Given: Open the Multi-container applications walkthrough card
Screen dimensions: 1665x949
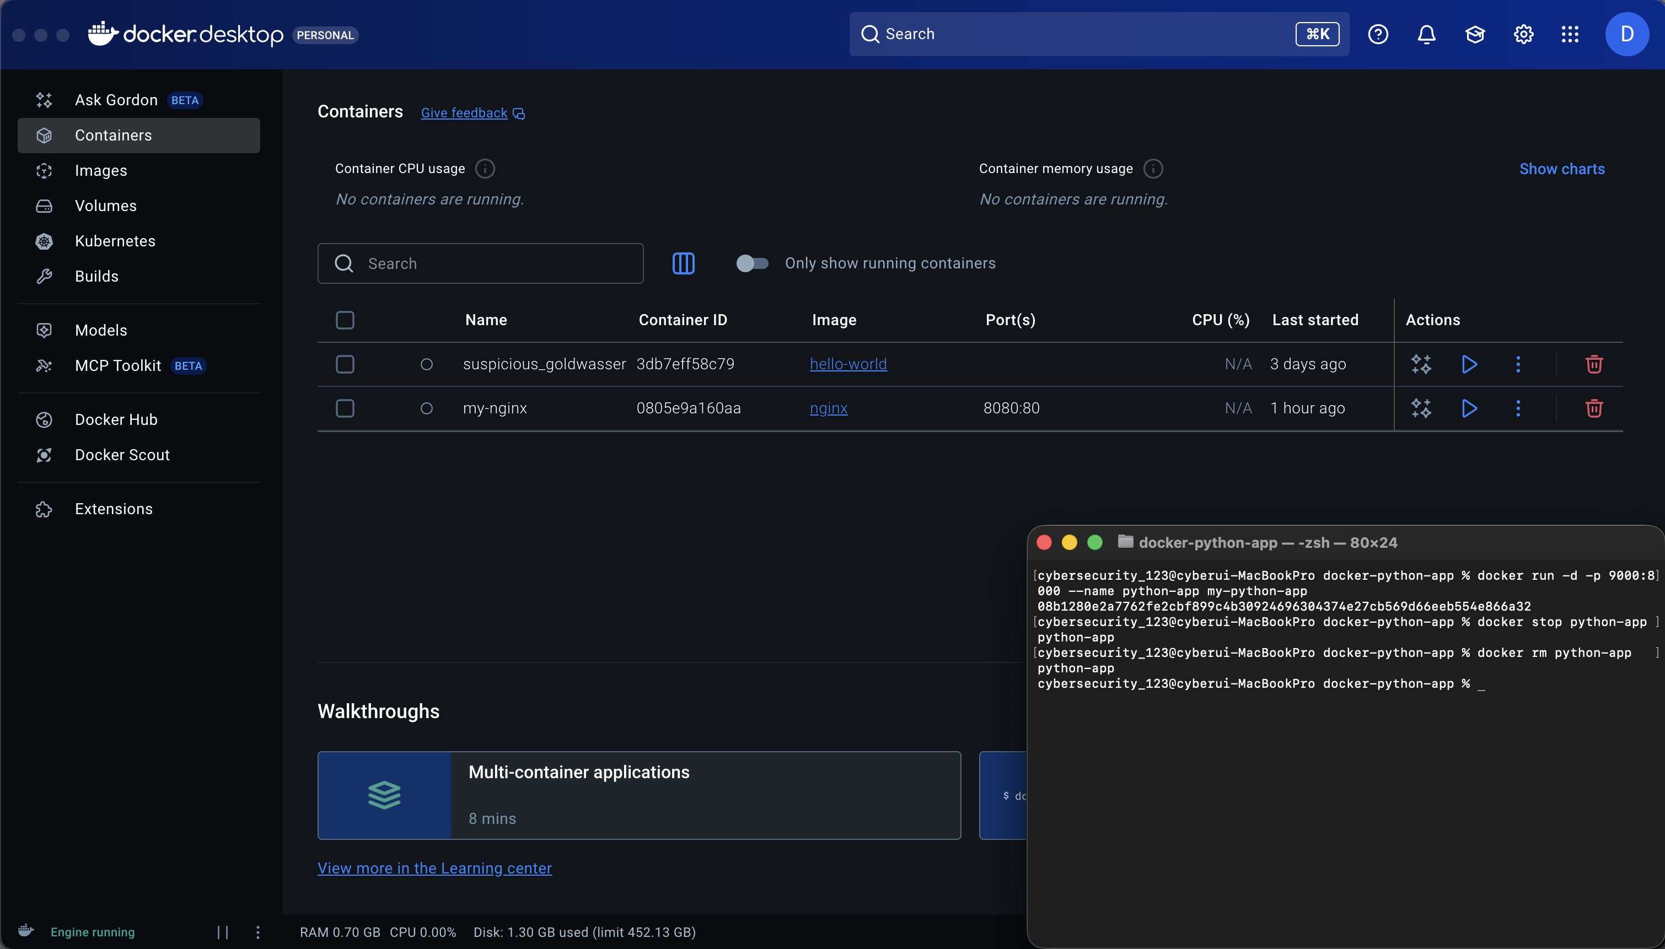Looking at the screenshot, I should point(639,795).
